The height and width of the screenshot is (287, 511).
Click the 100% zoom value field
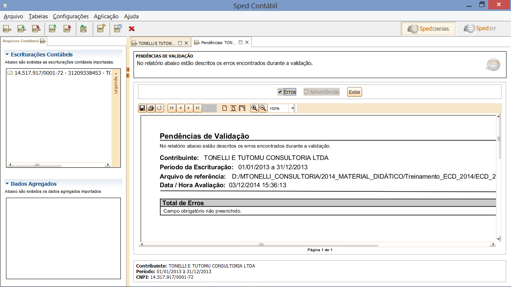(278, 108)
